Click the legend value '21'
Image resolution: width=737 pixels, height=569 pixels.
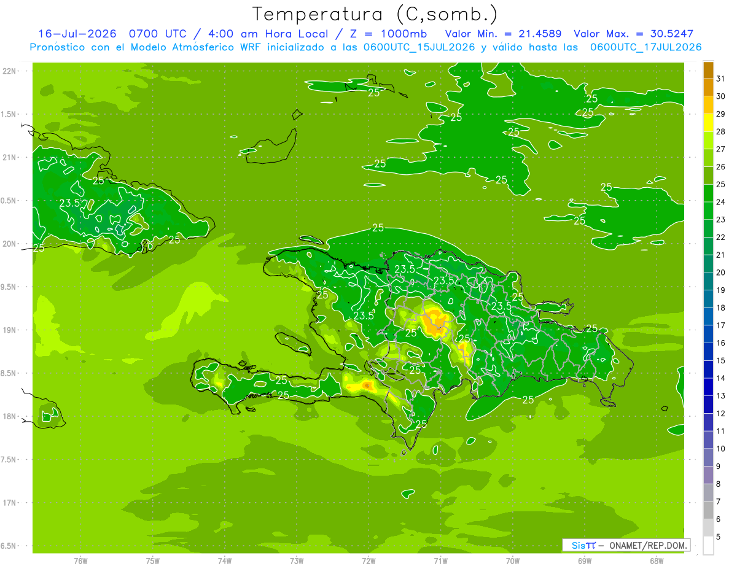coord(720,255)
